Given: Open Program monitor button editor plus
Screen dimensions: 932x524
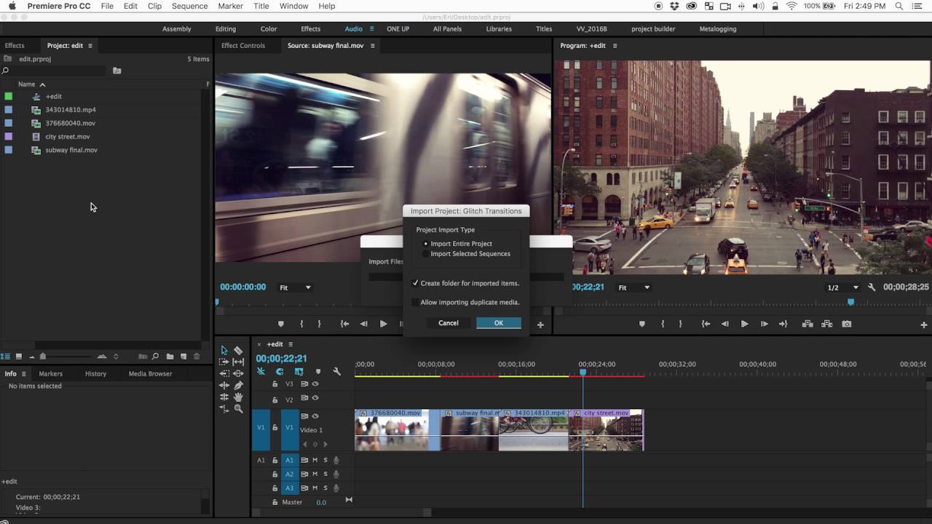Looking at the screenshot, I should (x=923, y=325).
